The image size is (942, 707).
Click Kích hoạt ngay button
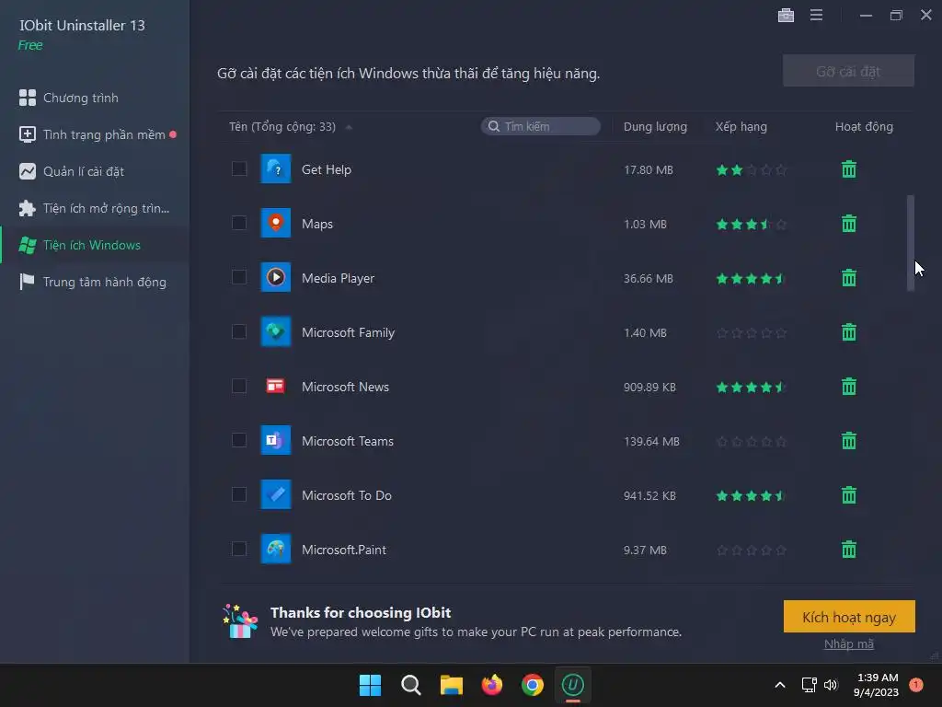[849, 617]
